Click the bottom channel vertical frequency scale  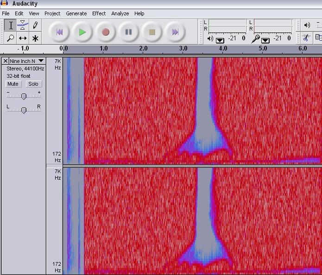pyautogui.click(x=55, y=221)
